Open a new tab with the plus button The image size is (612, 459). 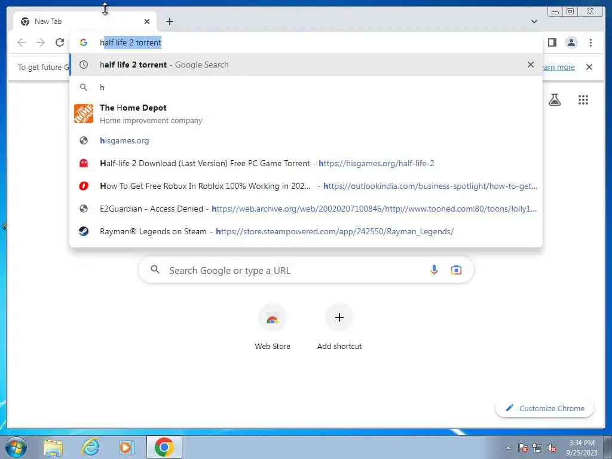pyautogui.click(x=170, y=22)
